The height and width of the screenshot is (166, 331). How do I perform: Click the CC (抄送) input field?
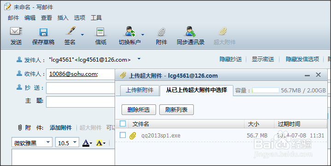pyautogui.click(x=81, y=88)
